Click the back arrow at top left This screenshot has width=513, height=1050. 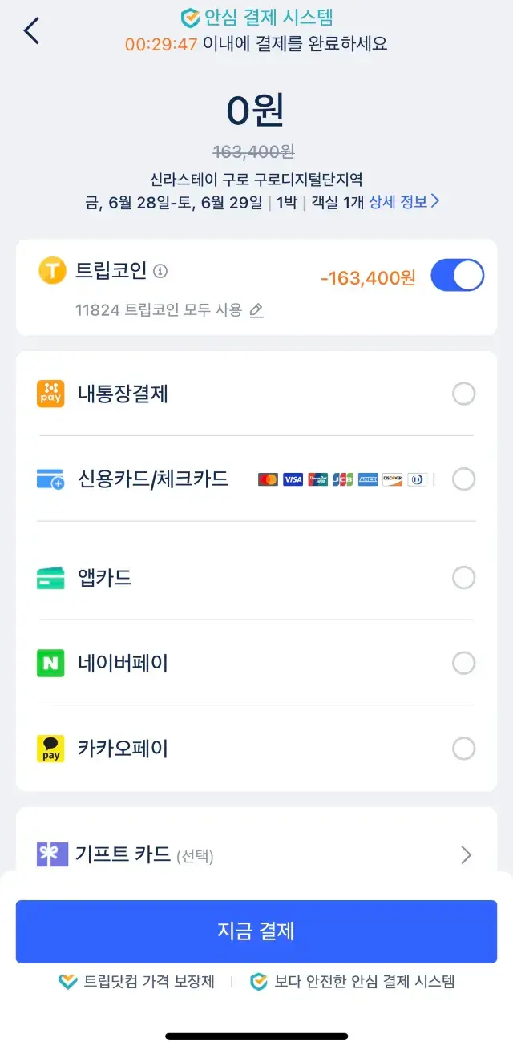coord(30,30)
